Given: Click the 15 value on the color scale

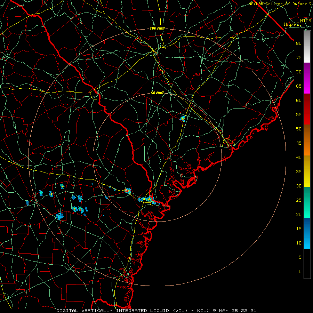Looking at the screenshot, I should pos(299,229).
